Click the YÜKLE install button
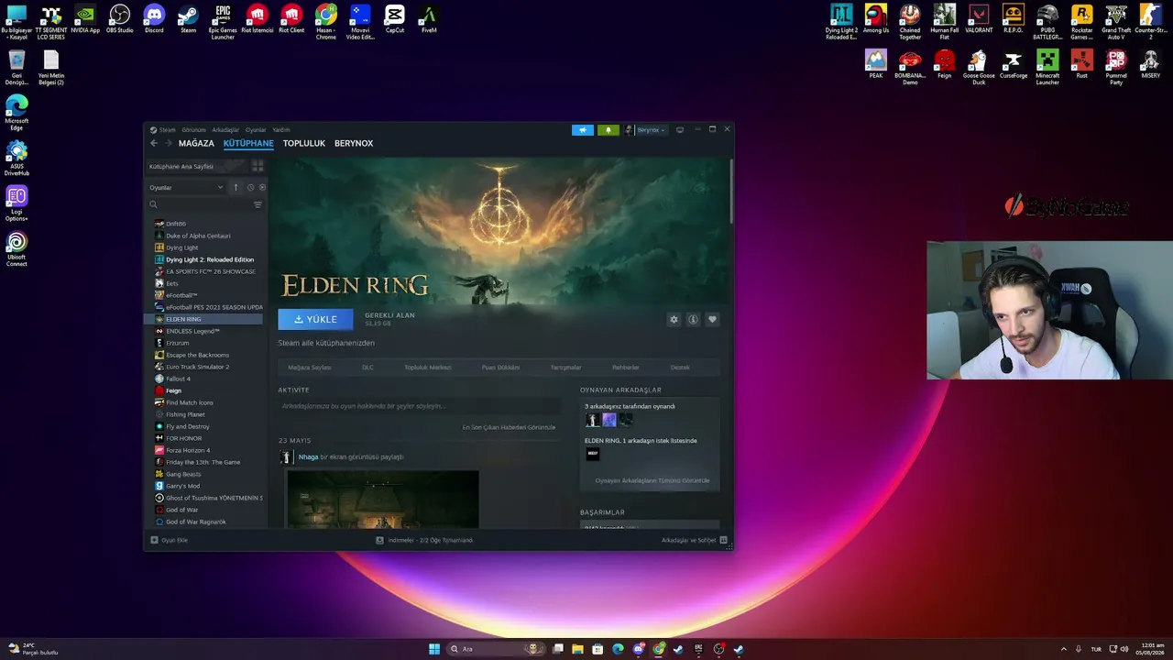 315,319
